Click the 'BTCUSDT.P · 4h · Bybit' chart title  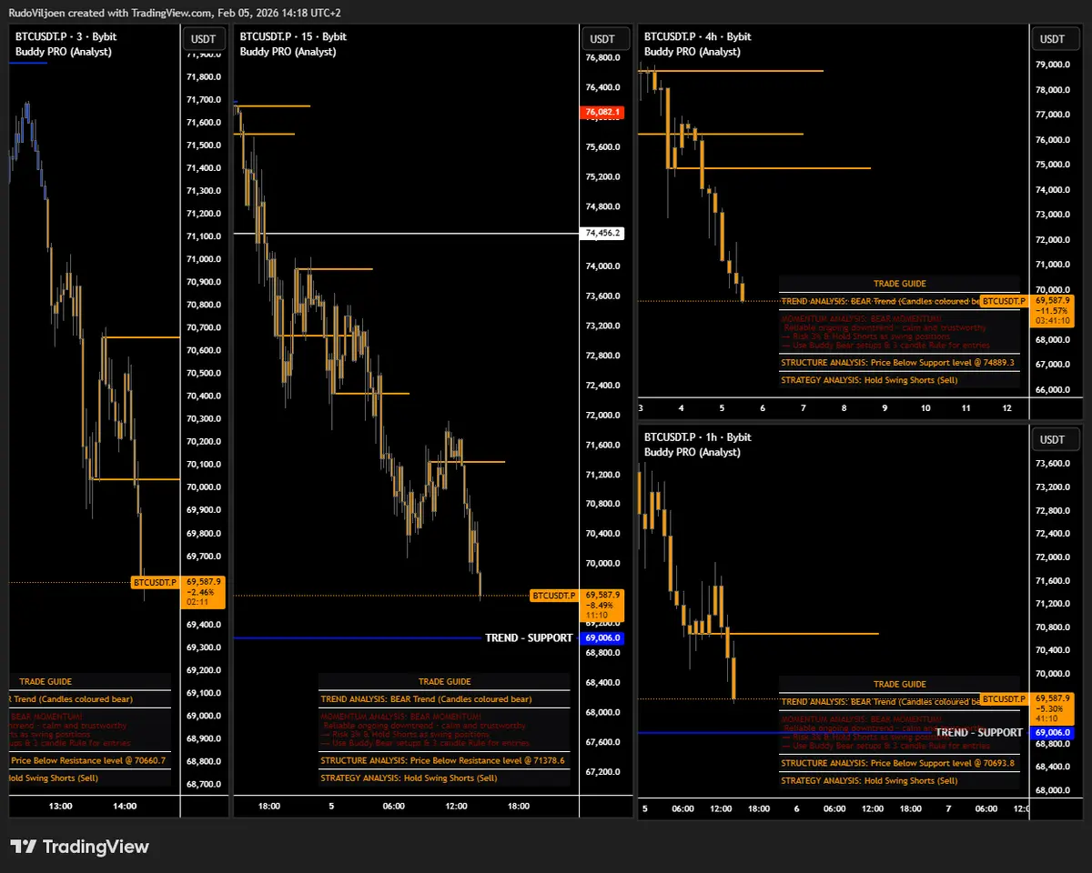(x=697, y=36)
